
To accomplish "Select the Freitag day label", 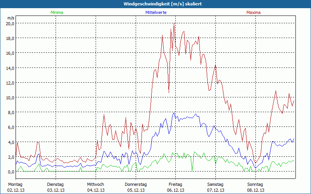I will point(176,184).
